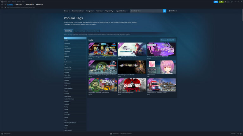Switch to Your Popular Tags tab
The width and height of the screenshot is (243, 136).
tap(80, 31)
